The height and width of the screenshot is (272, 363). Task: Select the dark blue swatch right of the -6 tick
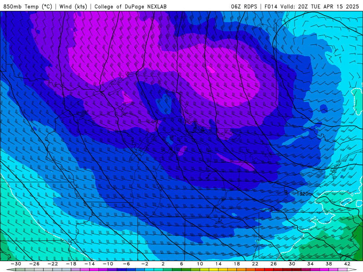click(x=131, y=270)
